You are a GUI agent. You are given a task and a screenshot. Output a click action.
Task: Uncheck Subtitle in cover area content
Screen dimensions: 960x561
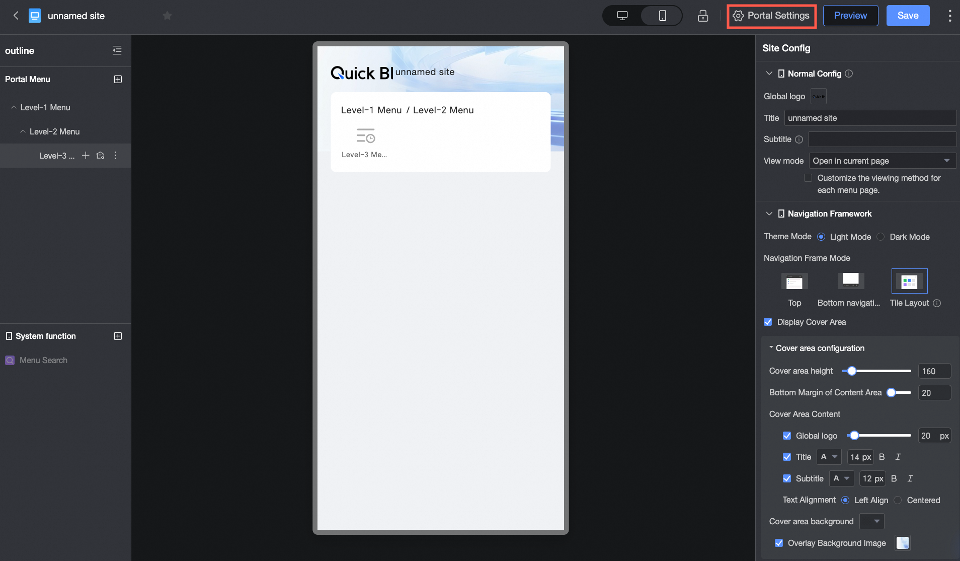(x=787, y=478)
